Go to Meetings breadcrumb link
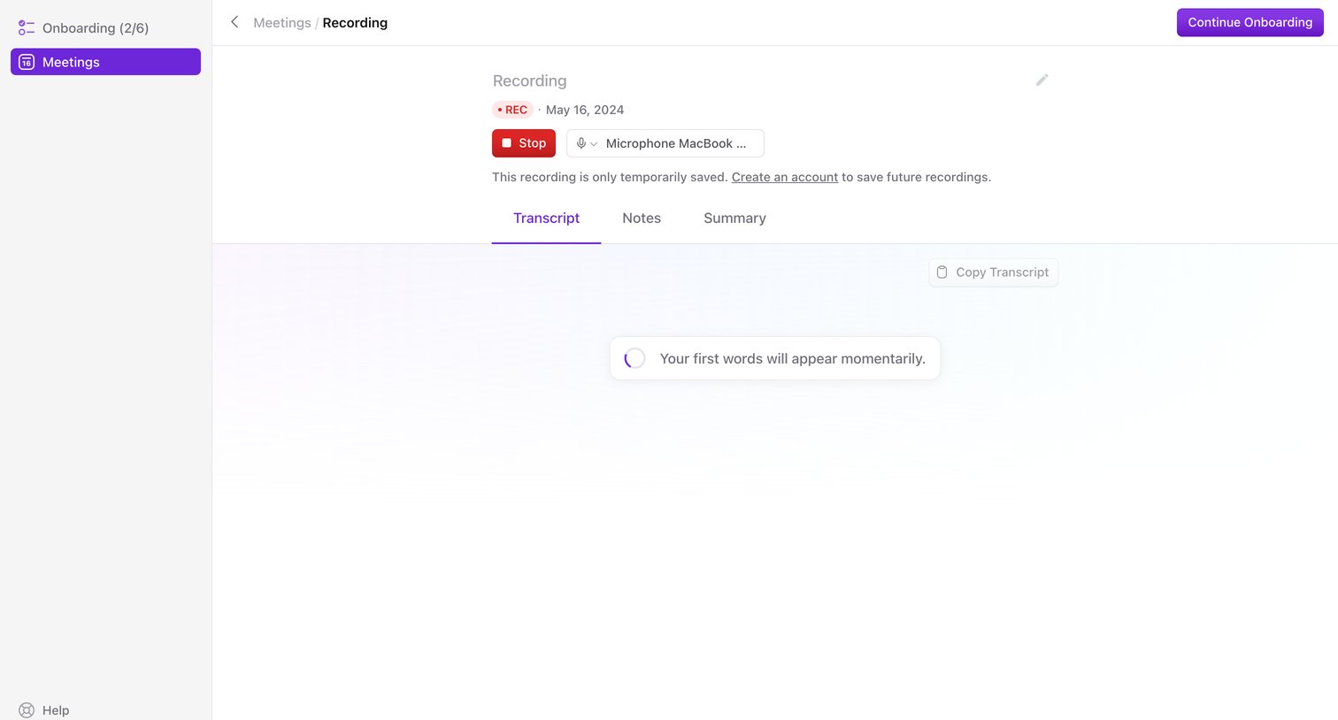 point(282,22)
